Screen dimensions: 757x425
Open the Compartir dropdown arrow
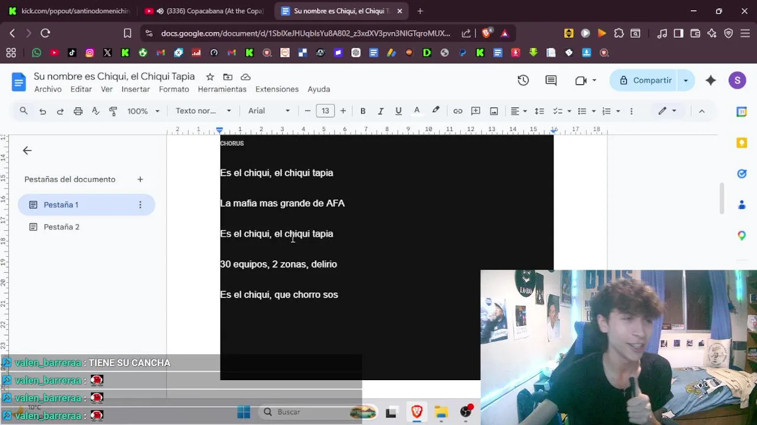[686, 80]
